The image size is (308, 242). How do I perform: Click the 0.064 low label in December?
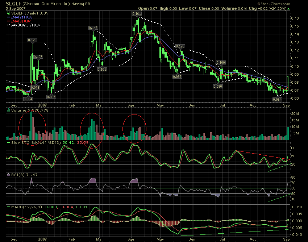pyautogui.click(x=28, y=99)
